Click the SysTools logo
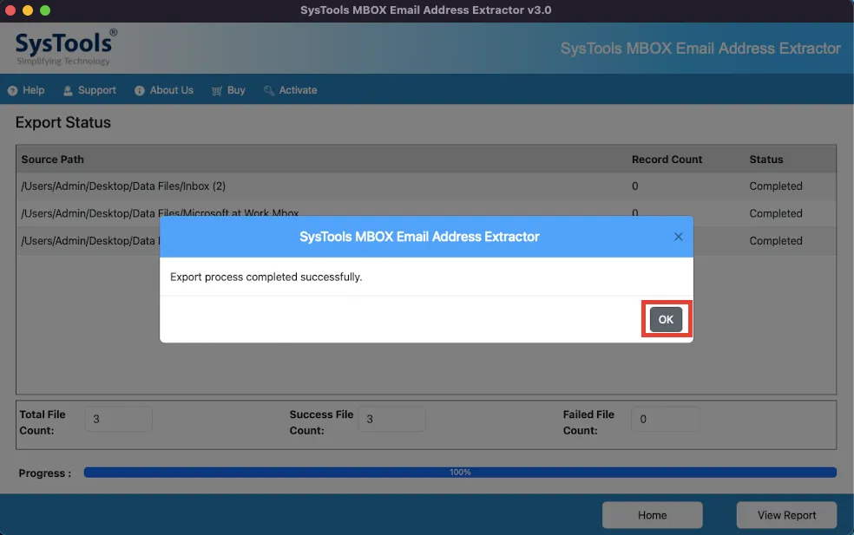This screenshot has width=854, height=535. (x=66, y=48)
